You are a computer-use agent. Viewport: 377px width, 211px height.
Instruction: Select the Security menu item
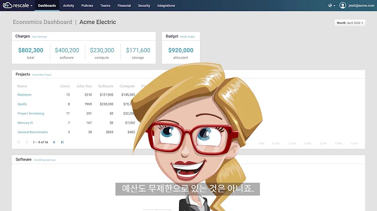pos(144,6)
